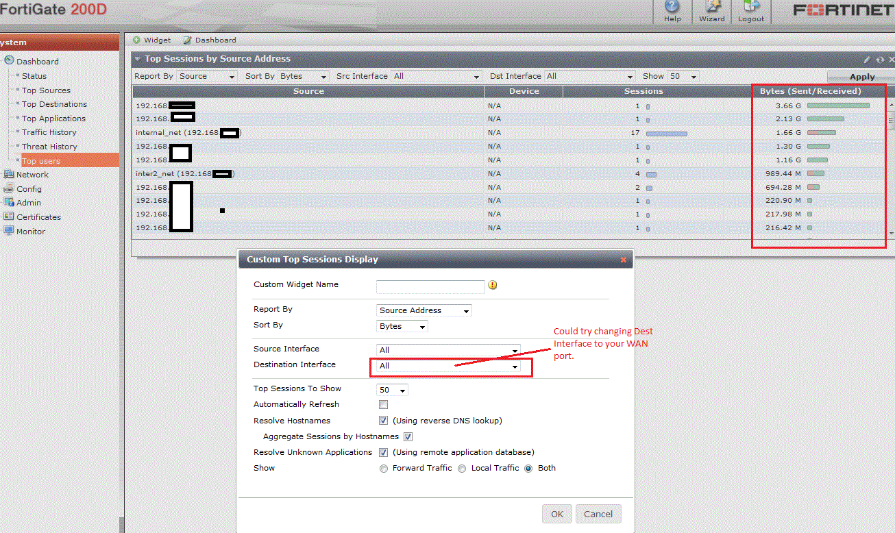The height and width of the screenshot is (533, 895).
Task: Toggle the Automatically Refresh checkbox
Action: [x=384, y=405]
